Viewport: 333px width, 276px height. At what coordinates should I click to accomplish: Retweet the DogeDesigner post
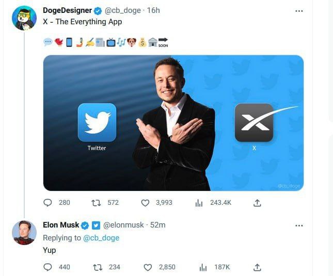tap(96, 203)
